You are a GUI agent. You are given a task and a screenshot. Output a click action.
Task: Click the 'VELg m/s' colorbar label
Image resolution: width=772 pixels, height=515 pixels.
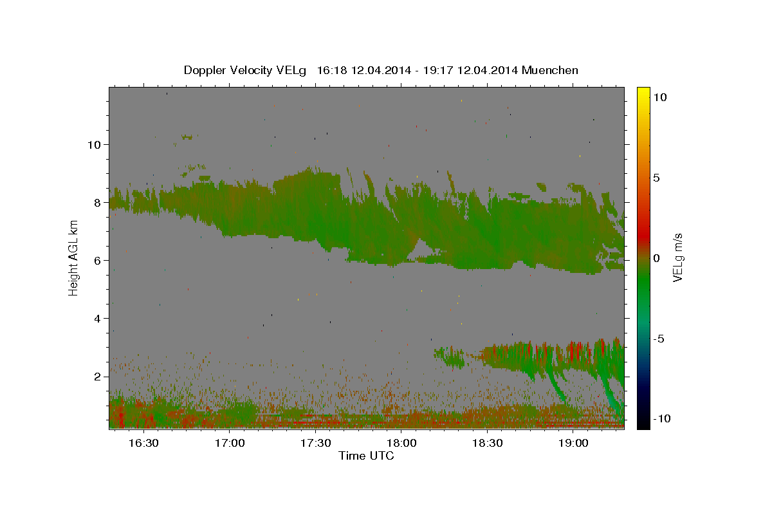click(678, 257)
